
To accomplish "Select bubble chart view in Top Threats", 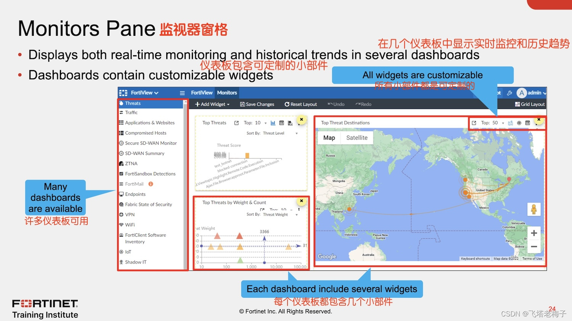I will pos(290,123).
